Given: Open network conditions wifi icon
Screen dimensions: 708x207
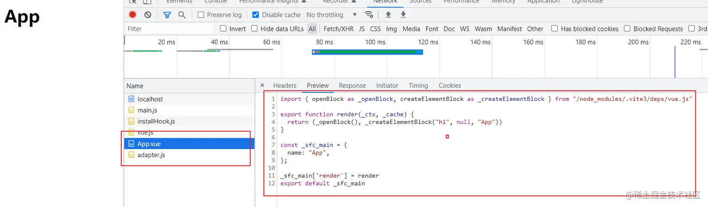Looking at the screenshot, I should click(369, 15).
